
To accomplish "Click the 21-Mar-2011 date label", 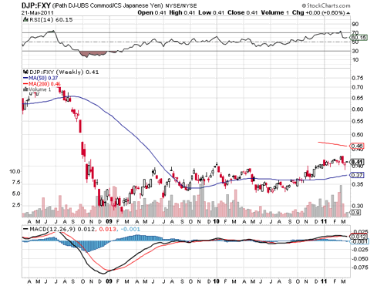I will click(38, 12).
